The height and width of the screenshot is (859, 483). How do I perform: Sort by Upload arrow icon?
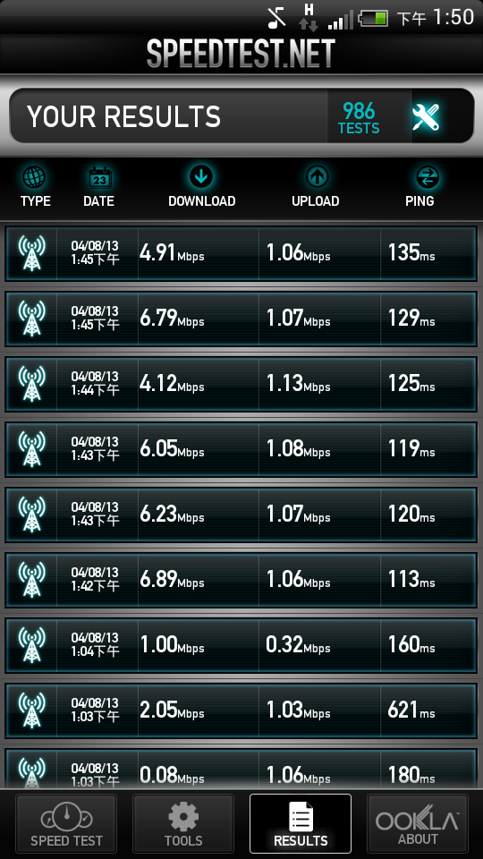click(317, 177)
